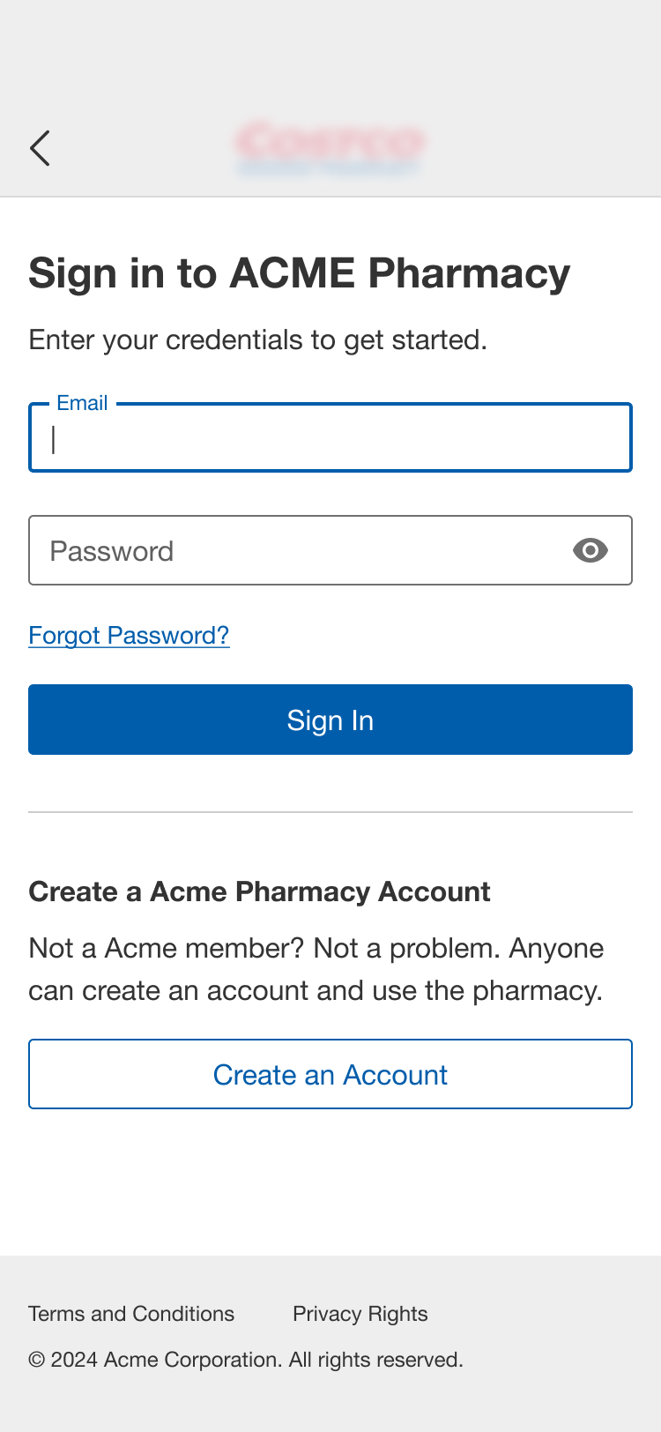The width and height of the screenshot is (661, 1432).
Task: Select the Privacy Rights footer link
Action: (360, 1314)
